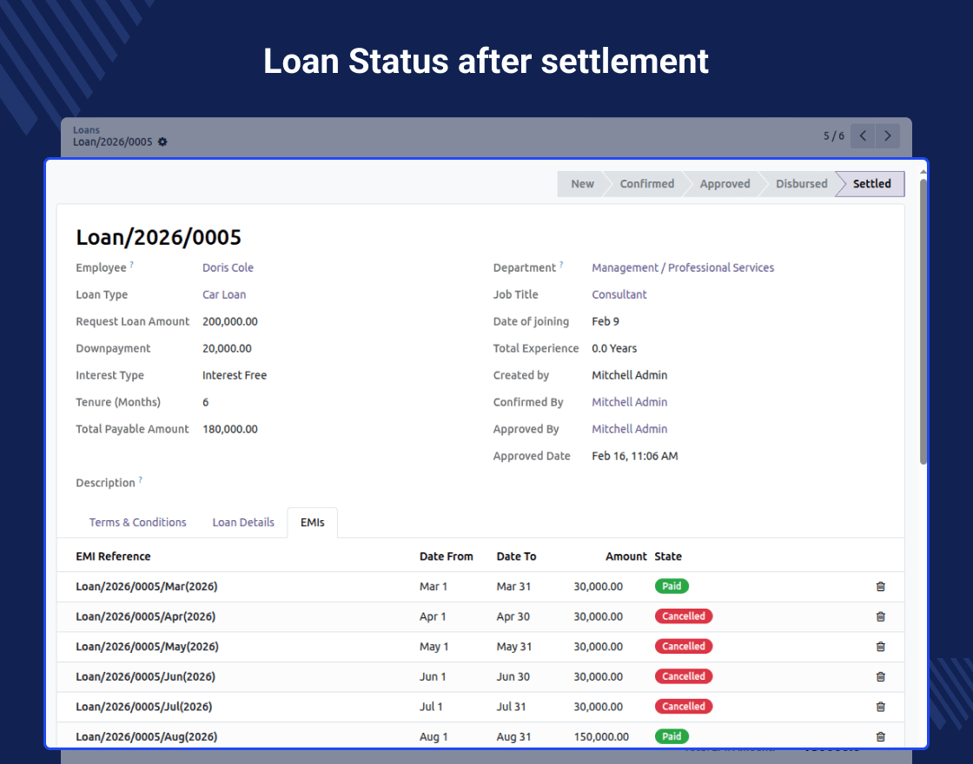Image resolution: width=973 pixels, height=764 pixels.
Task: Click Request Loan Amount value 200,000.00
Action: click(229, 322)
